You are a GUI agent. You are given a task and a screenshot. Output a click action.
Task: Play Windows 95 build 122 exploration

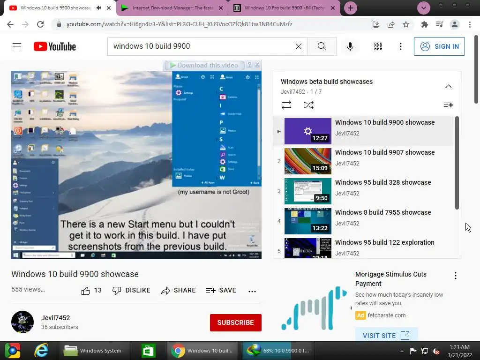tap(363, 247)
